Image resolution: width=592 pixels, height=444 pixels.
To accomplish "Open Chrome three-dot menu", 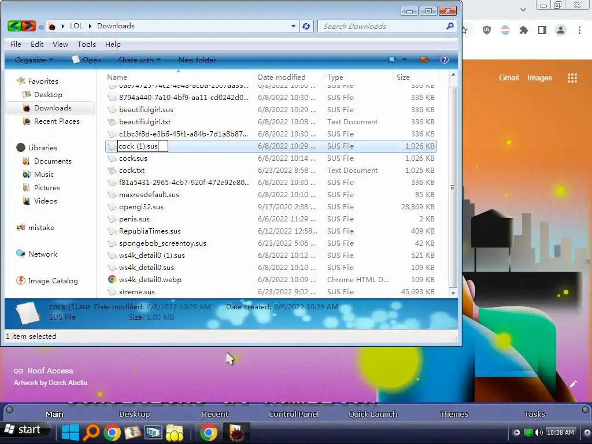I will click(579, 30).
